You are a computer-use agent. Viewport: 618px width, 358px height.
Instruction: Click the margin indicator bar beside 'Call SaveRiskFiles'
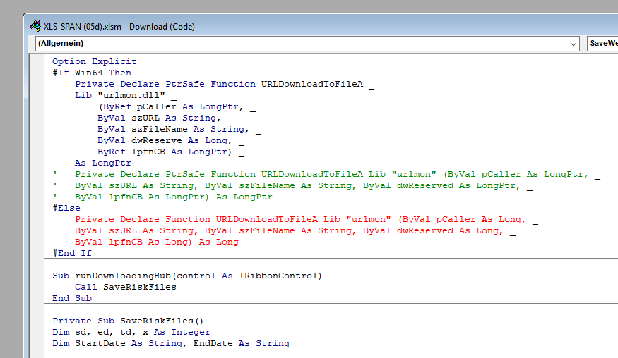(37, 288)
